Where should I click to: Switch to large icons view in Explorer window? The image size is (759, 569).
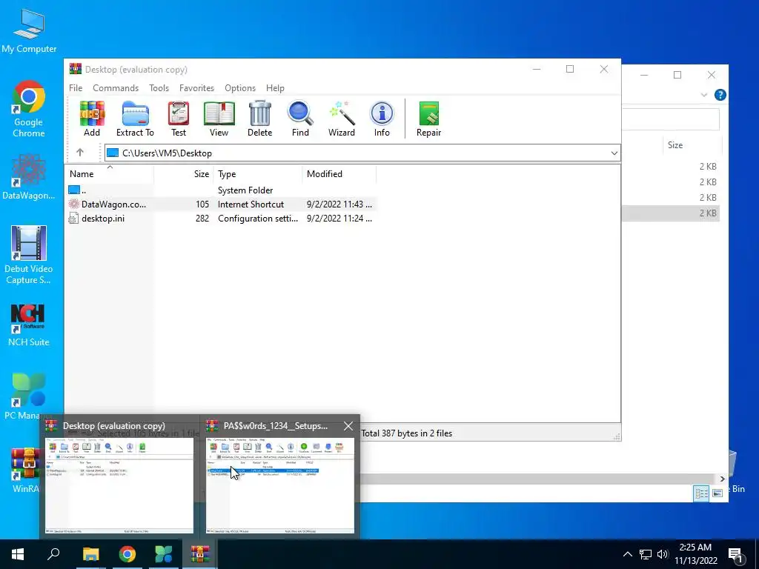pos(717,493)
